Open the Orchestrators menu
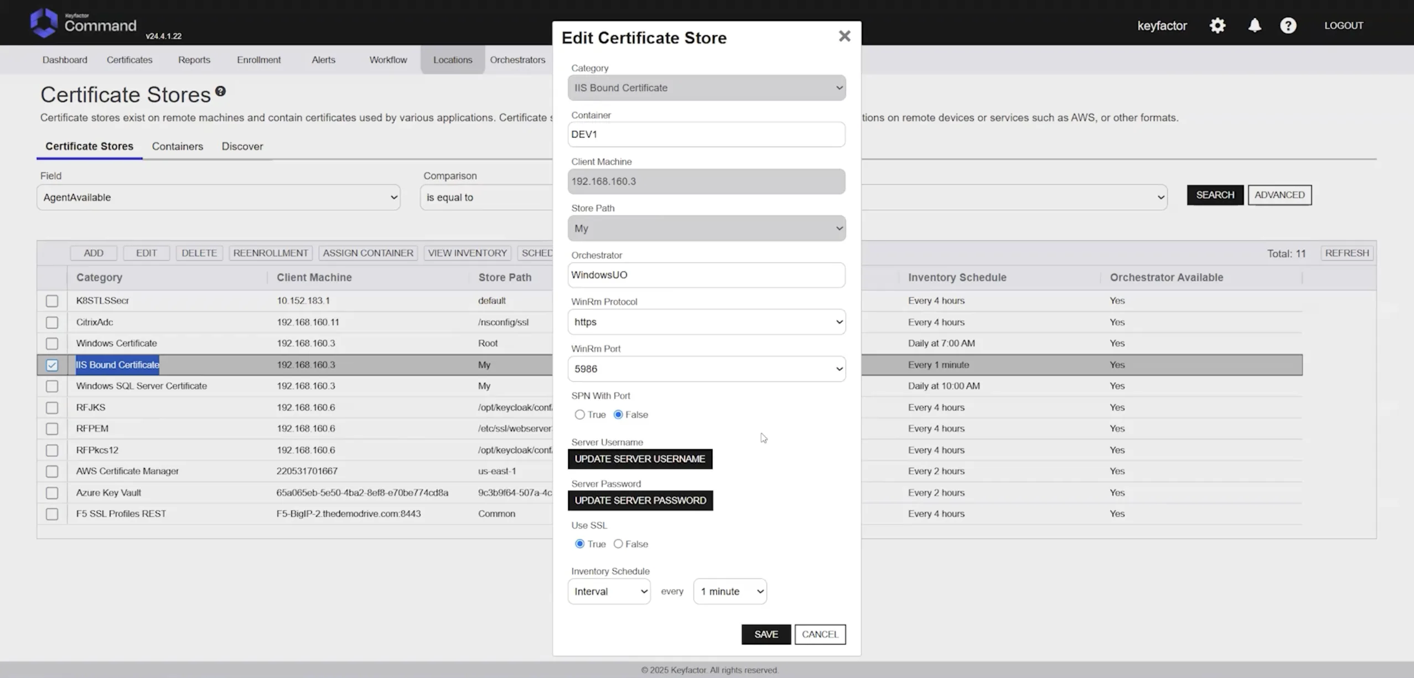Screen dimensions: 1414x678 [517, 60]
